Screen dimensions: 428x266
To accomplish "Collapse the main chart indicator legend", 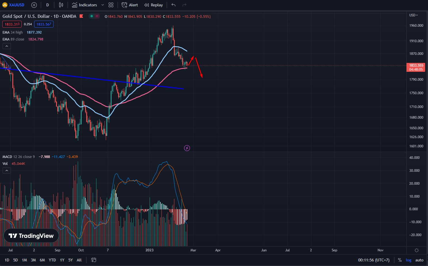I will pos(7,46).
